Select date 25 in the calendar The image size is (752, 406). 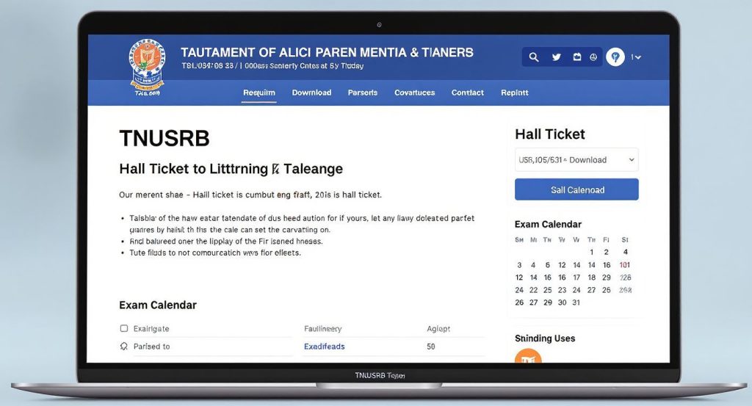click(548, 290)
